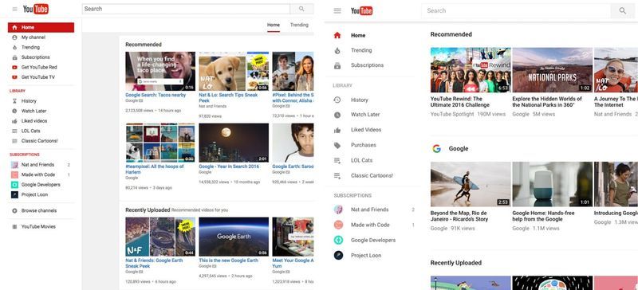Open Google - Year In Search 2016 link
This screenshot has width=638, height=290.
tap(229, 167)
